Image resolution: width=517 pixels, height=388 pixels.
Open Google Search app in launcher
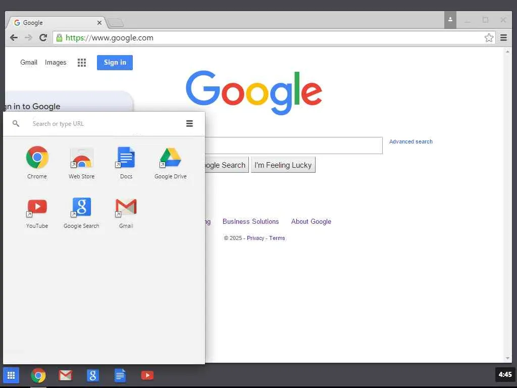(x=81, y=213)
